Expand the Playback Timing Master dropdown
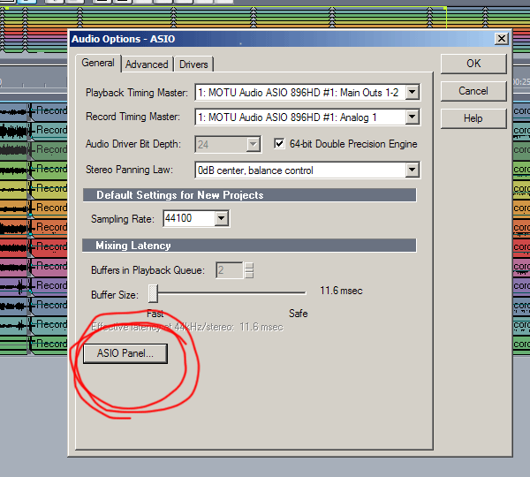Screen dimensions: 530x477 pos(412,92)
